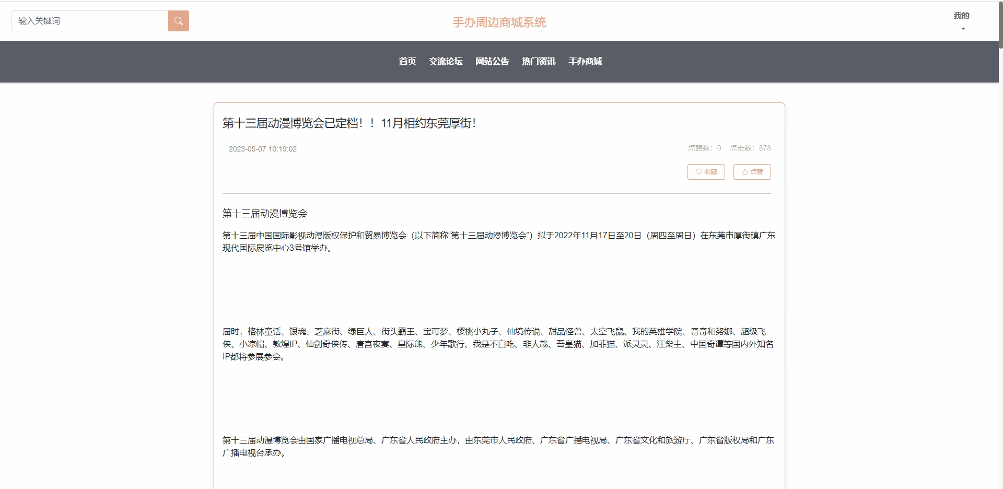Navigate to 网站公告 announcements
Screen dimensions: 1003x489
492,62
